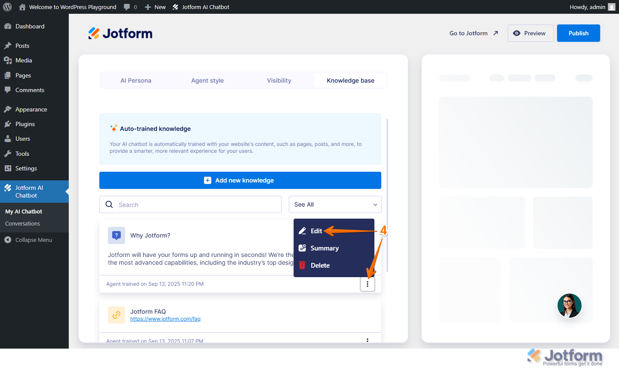This screenshot has width=619, height=377.
Task: Click the pencil icon beside Edit
Action: pyautogui.click(x=302, y=231)
